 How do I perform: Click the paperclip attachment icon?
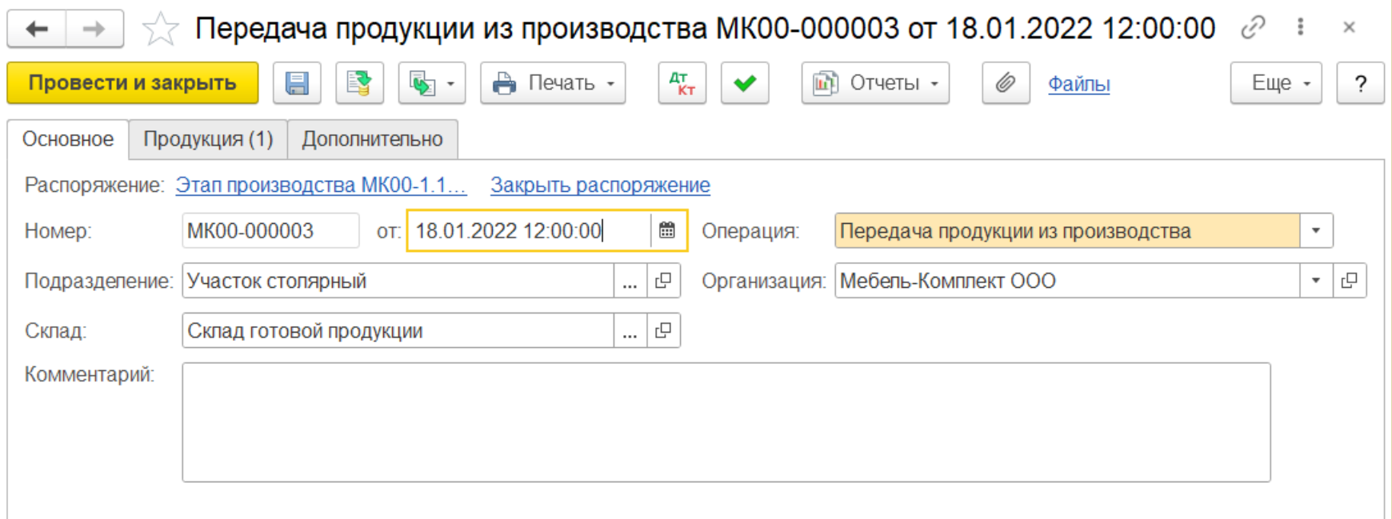(x=1006, y=83)
